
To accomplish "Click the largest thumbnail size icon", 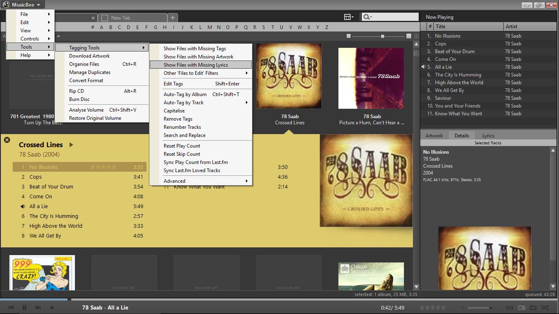I will [409, 36].
